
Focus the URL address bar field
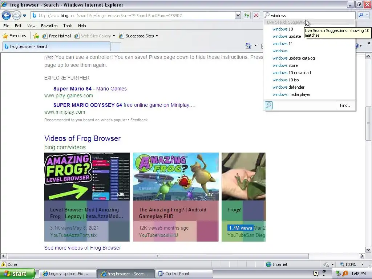coord(136,15)
